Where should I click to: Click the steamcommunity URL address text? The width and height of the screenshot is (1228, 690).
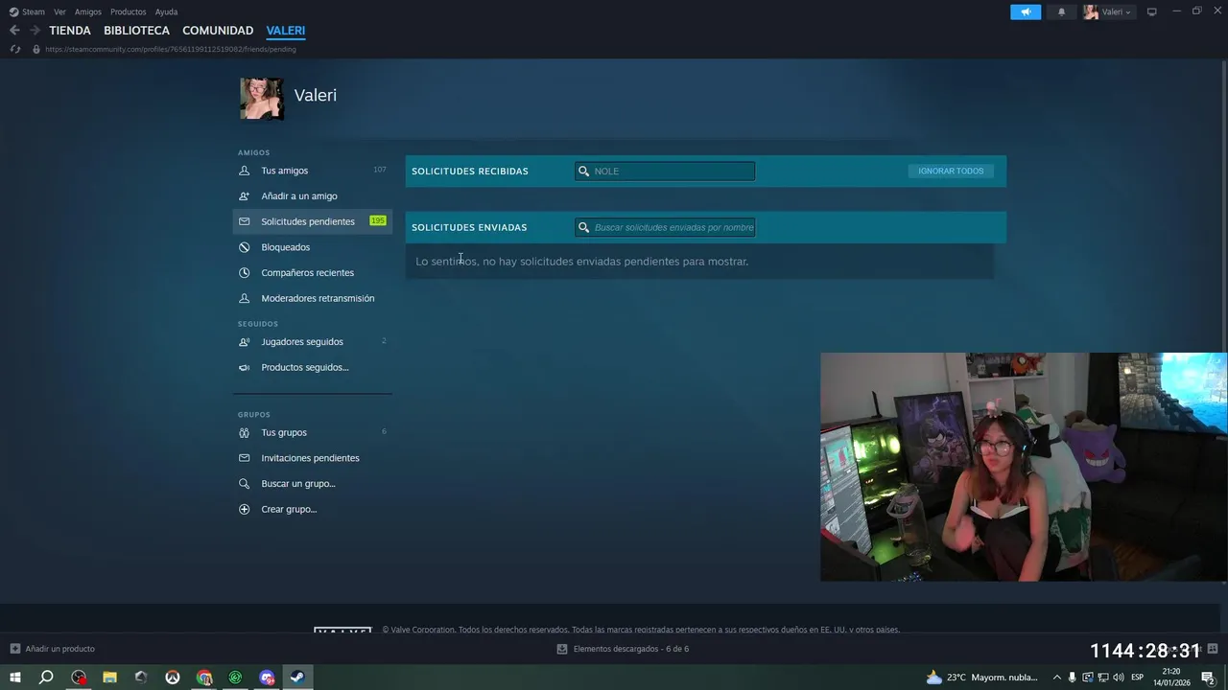coord(170,49)
